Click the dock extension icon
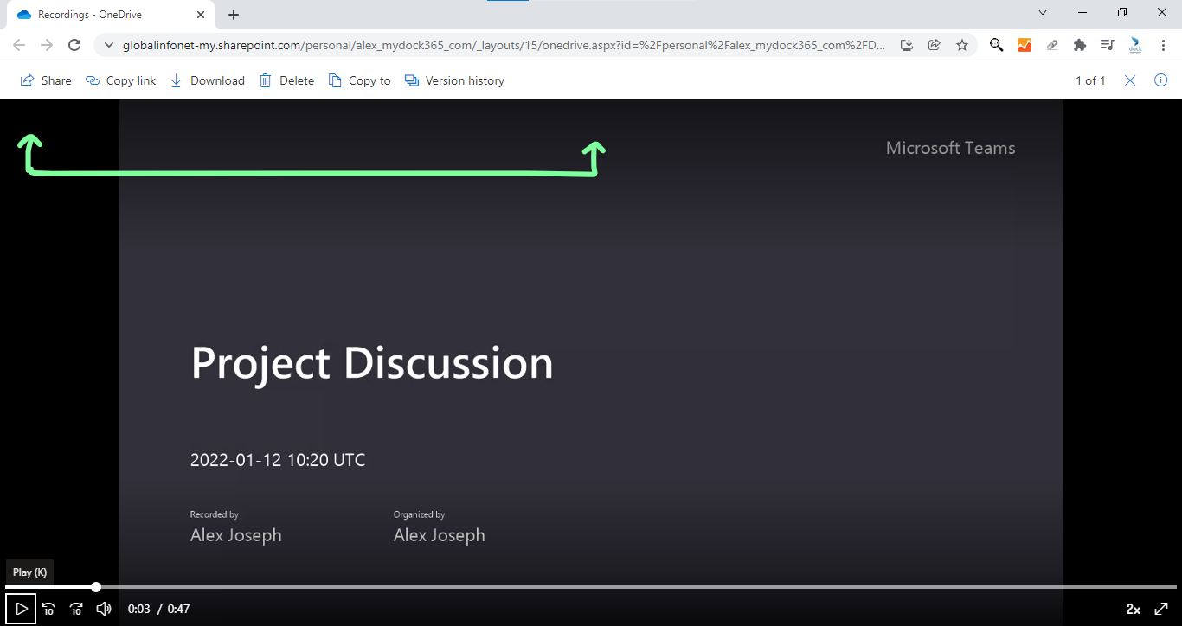 (x=1135, y=46)
